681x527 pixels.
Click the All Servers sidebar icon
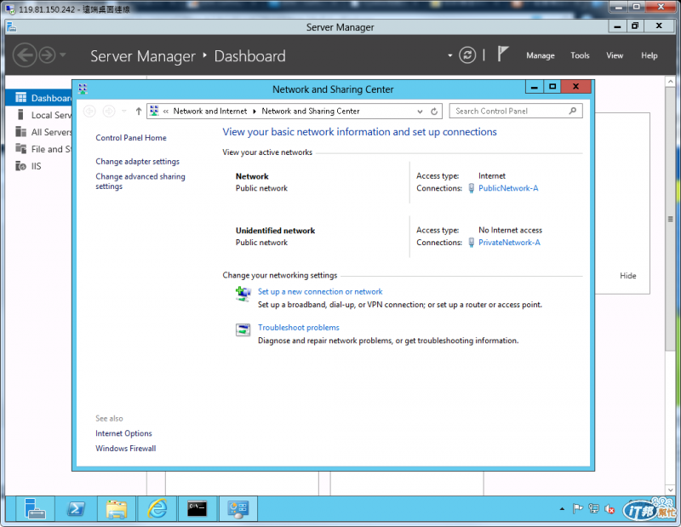[20, 132]
